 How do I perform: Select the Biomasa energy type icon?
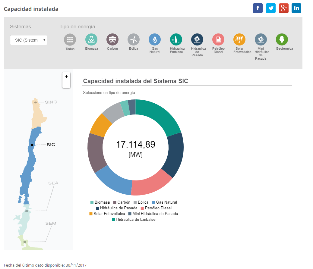tap(91, 39)
